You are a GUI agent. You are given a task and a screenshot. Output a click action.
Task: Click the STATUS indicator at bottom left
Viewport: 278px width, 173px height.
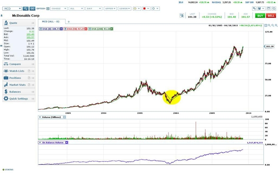(8, 170)
